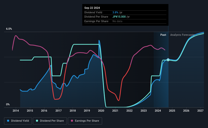Click 'Earnings Per Share' row label in tooltip

pyautogui.click(x=96, y=21)
